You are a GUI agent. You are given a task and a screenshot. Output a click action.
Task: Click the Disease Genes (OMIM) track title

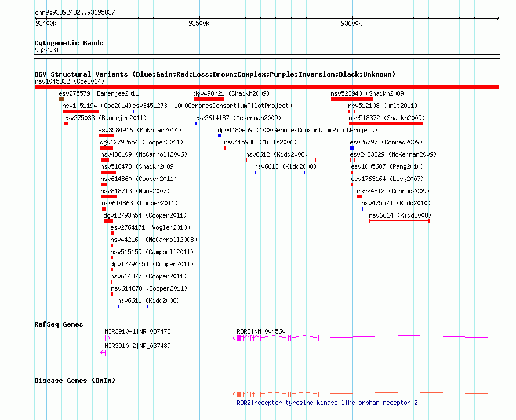[75, 381]
